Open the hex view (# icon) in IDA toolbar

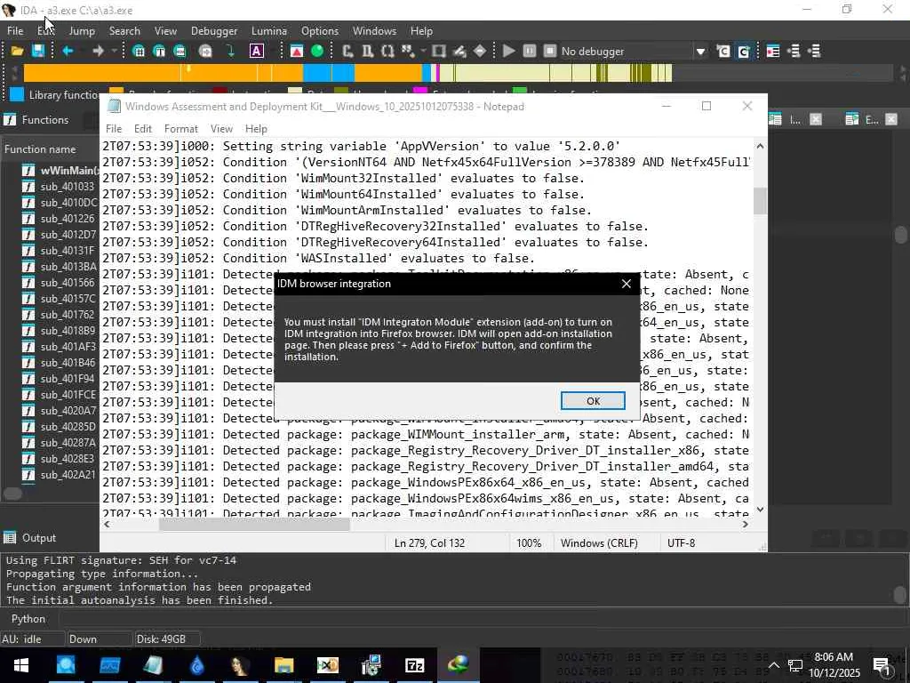click(138, 51)
